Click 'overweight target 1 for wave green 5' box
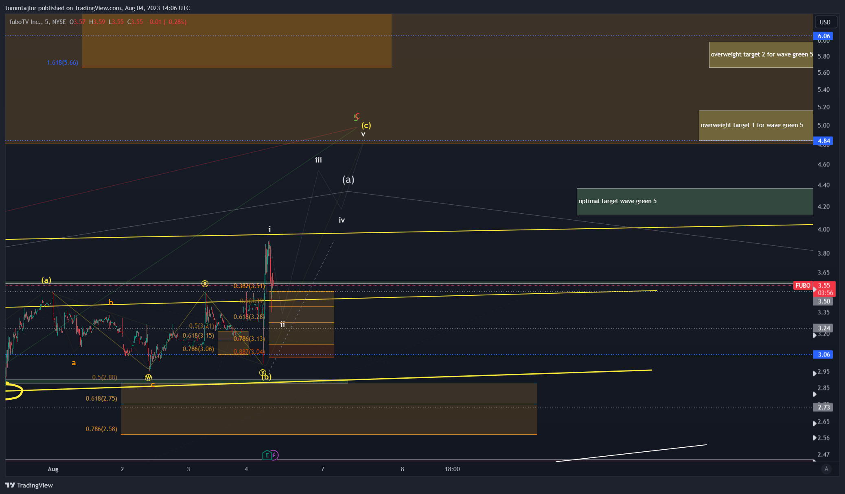 (756, 126)
